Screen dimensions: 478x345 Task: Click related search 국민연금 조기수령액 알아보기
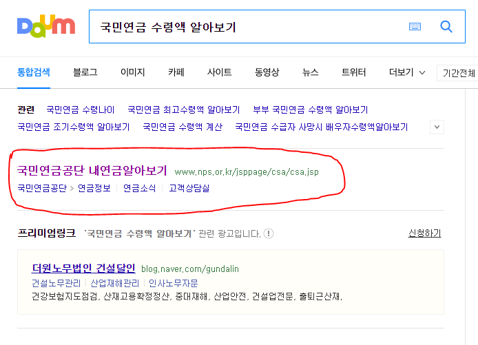[74, 127]
